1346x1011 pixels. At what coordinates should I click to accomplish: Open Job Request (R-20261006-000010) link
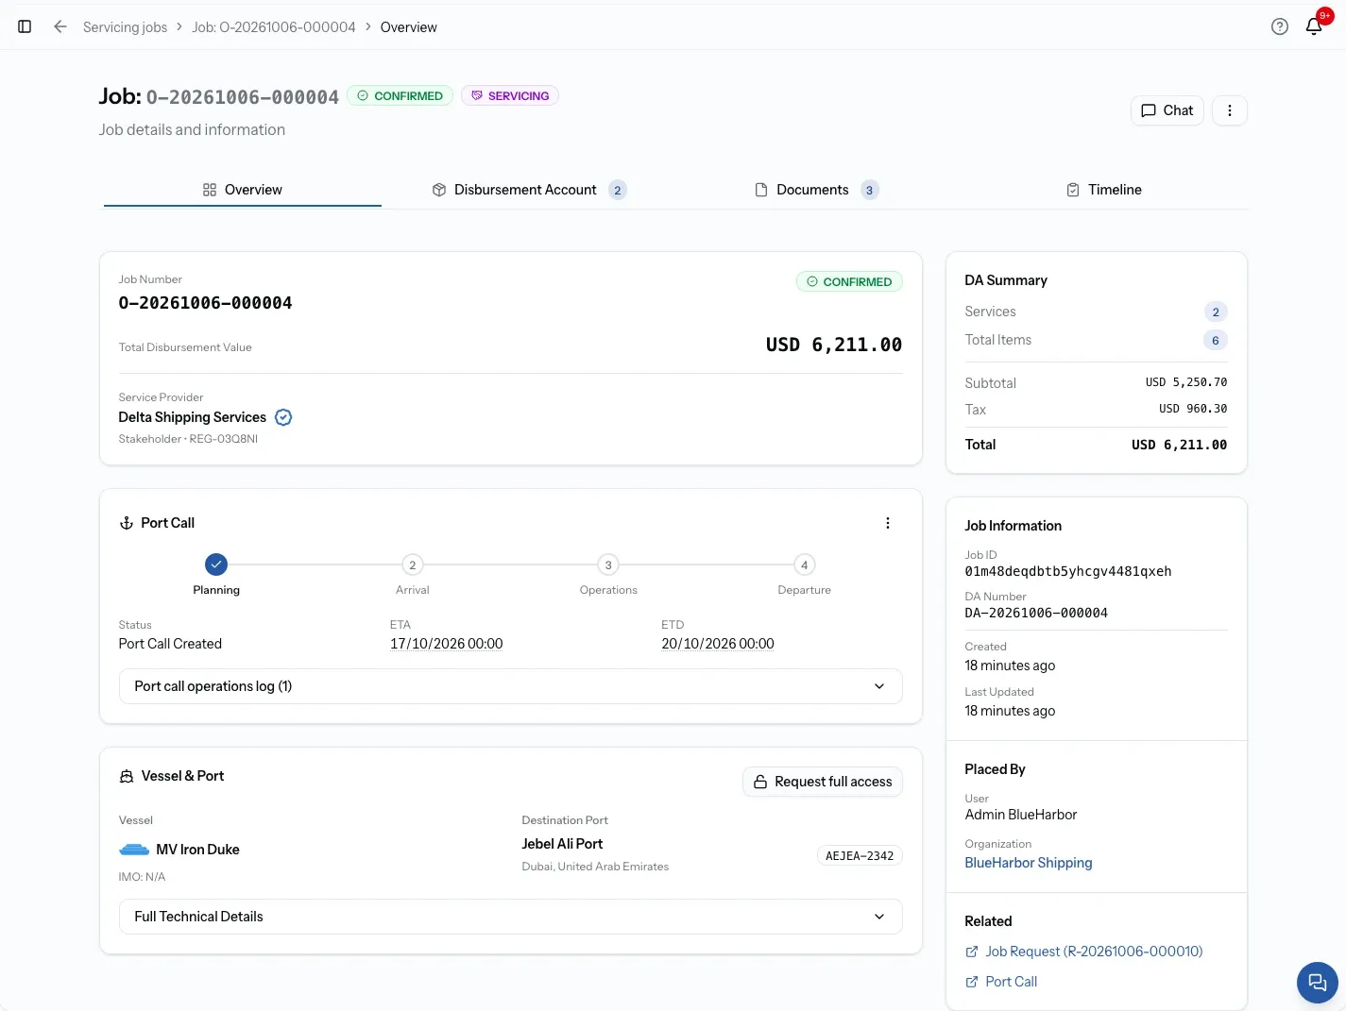point(1094,952)
